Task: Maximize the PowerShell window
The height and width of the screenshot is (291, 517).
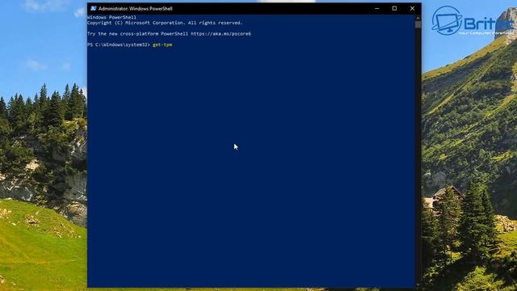Action: pyautogui.click(x=394, y=9)
